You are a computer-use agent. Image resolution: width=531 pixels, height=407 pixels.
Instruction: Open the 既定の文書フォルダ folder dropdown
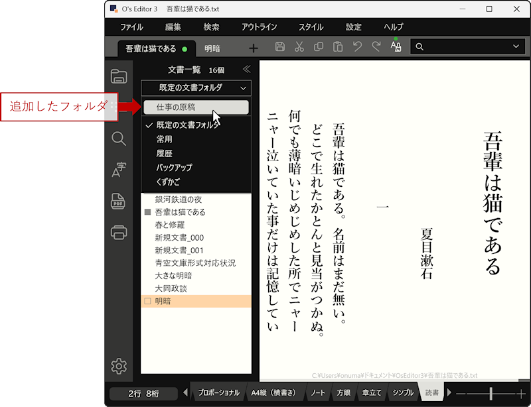tap(196, 87)
